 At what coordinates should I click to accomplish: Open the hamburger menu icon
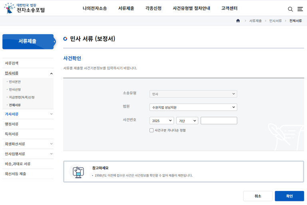300,9
